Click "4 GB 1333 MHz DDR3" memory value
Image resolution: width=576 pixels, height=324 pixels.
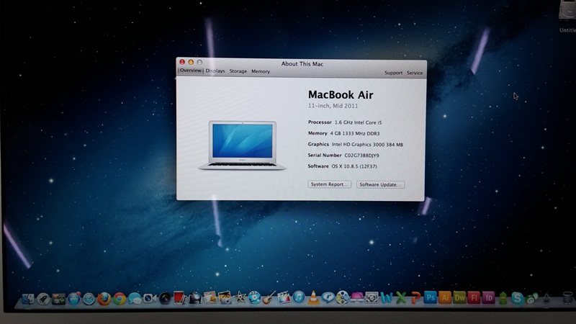coord(355,133)
